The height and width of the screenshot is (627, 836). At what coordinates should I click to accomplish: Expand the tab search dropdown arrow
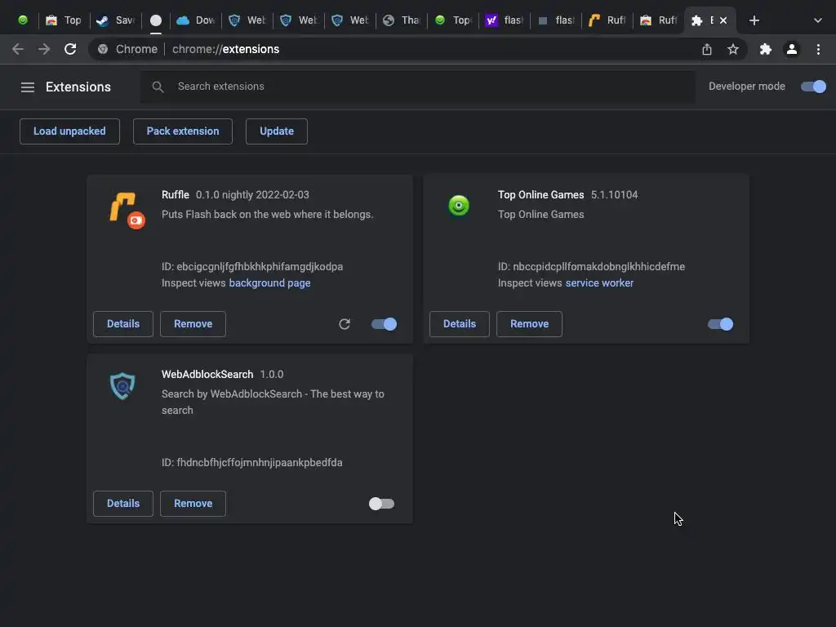pos(817,20)
